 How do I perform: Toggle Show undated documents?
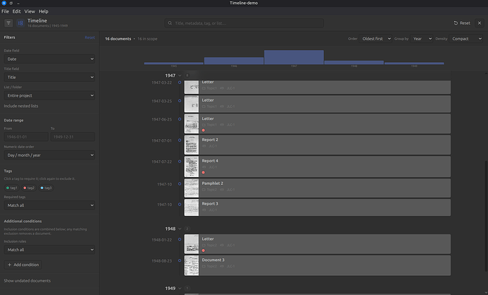(x=27, y=280)
